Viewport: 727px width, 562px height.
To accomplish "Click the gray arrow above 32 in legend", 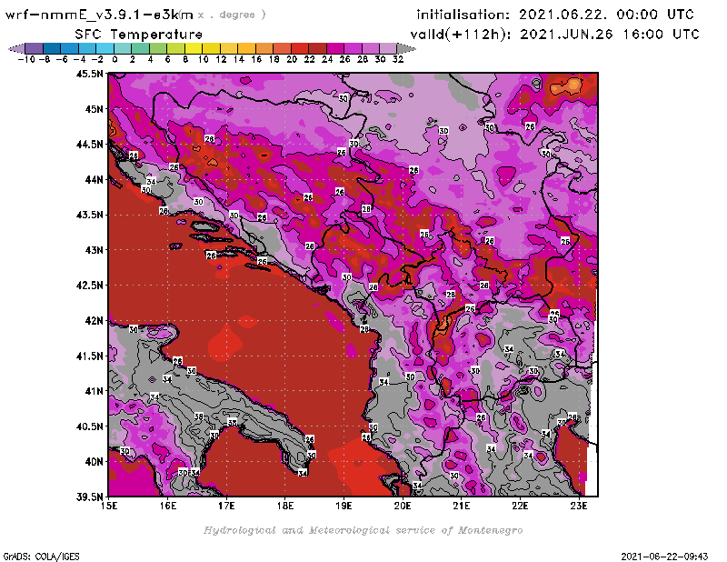I will click(x=406, y=48).
